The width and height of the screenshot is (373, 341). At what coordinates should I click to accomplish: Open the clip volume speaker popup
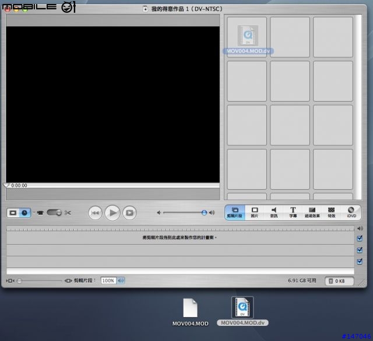[x=121, y=281]
